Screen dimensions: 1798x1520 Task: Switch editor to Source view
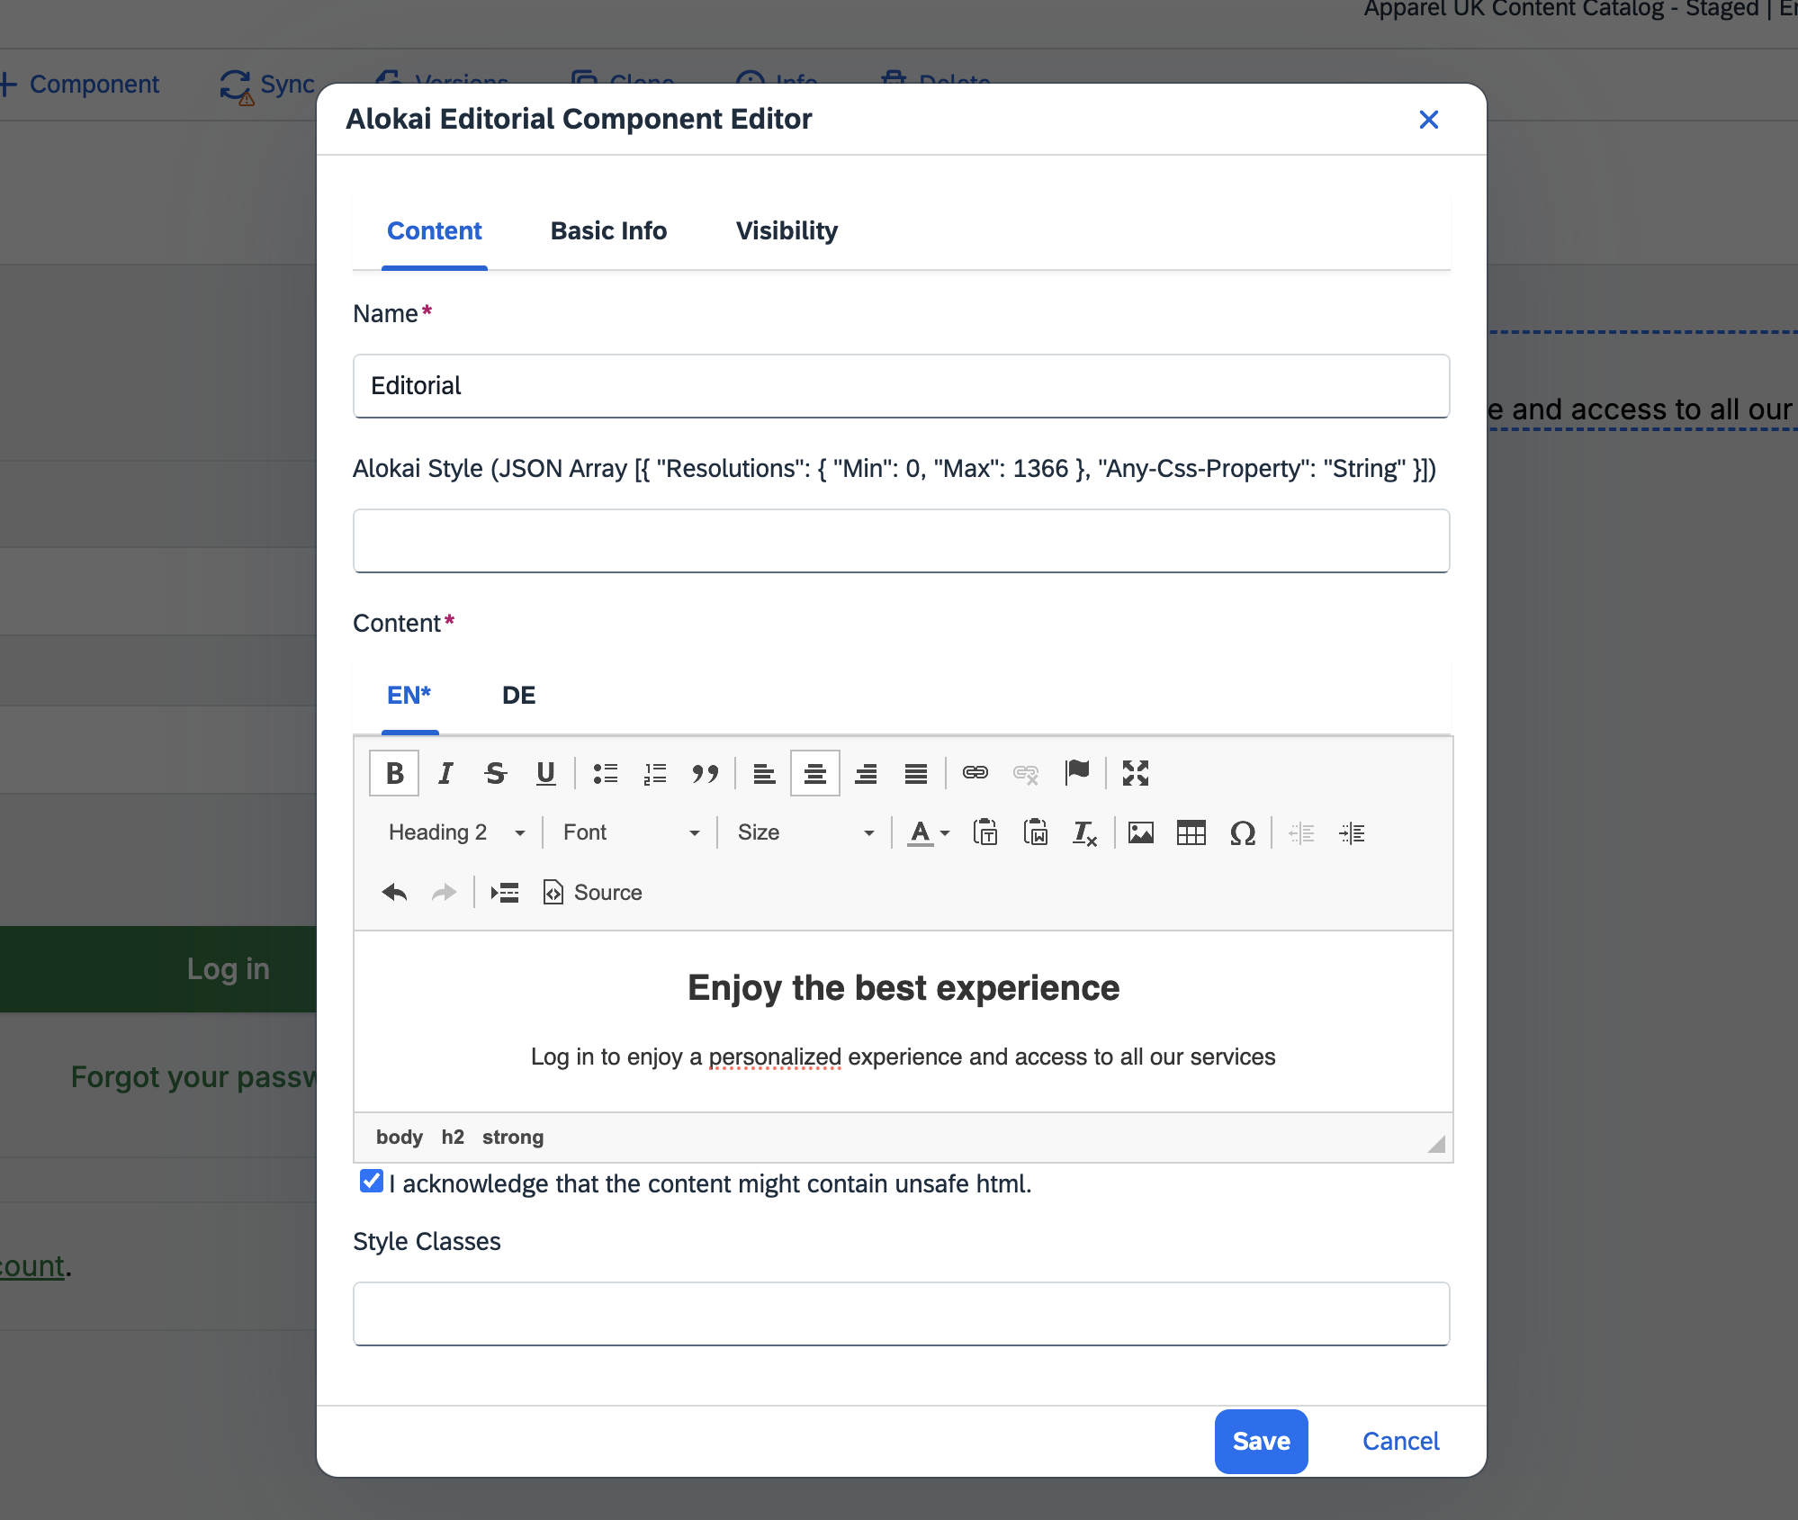tap(593, 893)
